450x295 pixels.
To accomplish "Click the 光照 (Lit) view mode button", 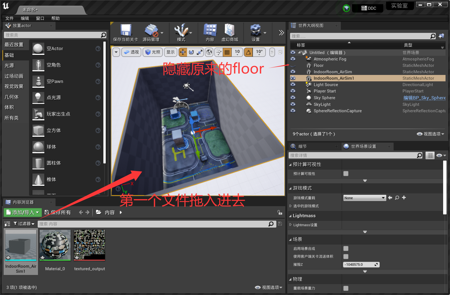I will 152,52.
